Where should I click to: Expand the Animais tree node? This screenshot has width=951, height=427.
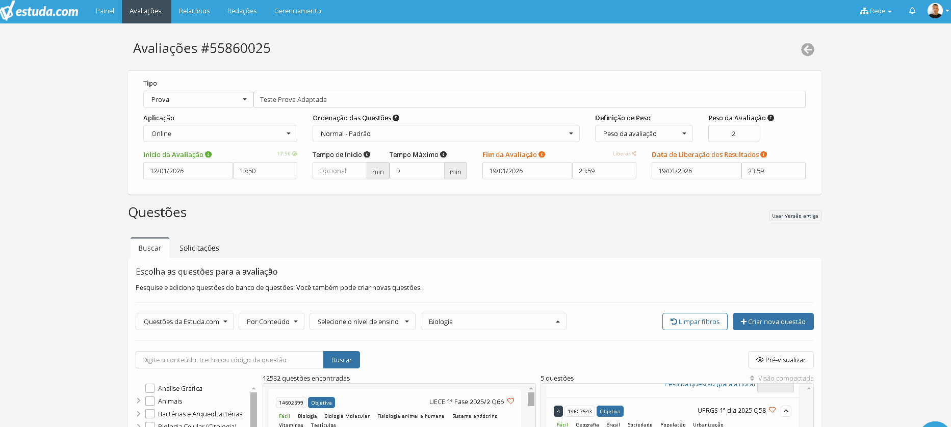pyautogui.click(x=138, y=401)
